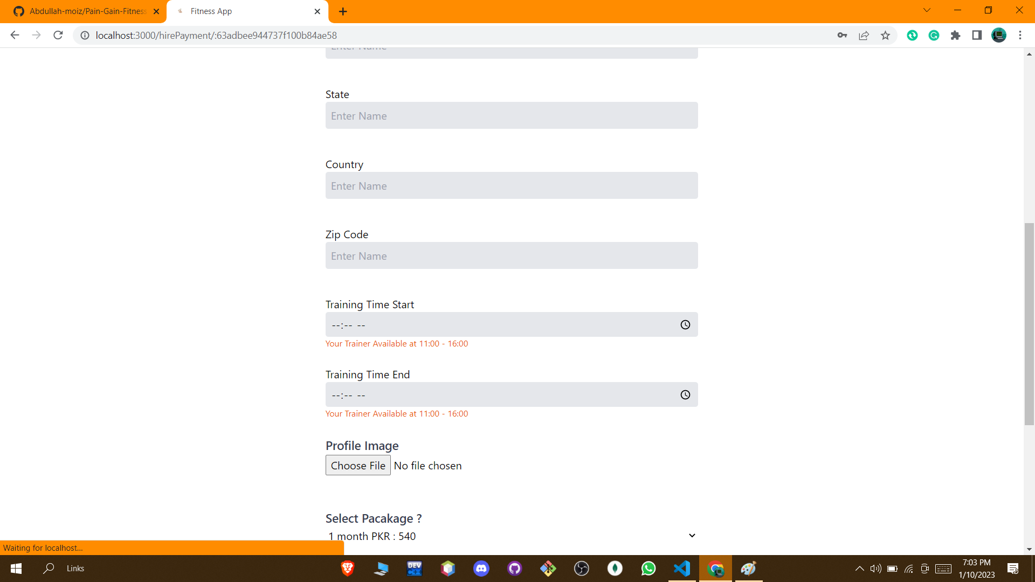The height and width of the screenshot is (582, 1035).
Task: Open the Windows Start menu
Action: [16, 569]
